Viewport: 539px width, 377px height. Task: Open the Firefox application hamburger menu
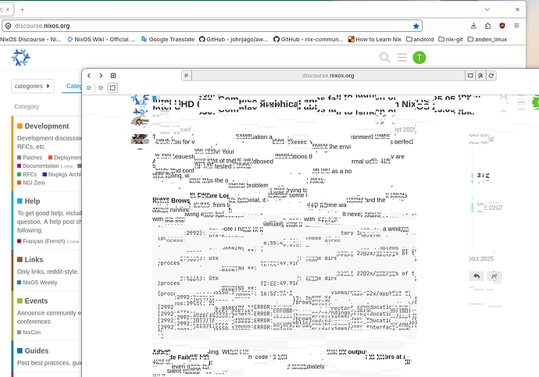pos(516,26)
